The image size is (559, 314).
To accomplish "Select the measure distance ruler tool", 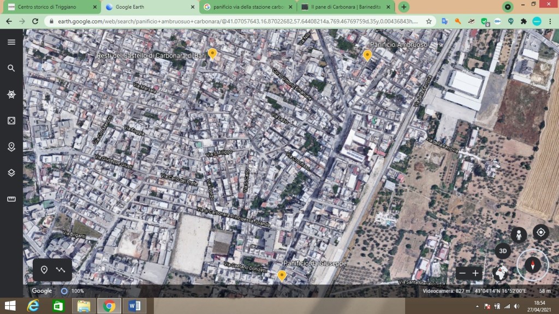I will 11,199.
